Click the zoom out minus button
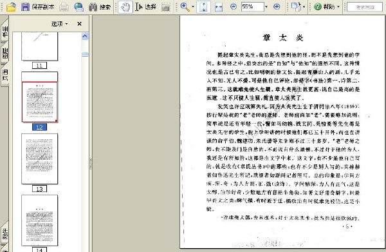The height and width of the screenshot is (252, 386). pyautogui.click(x=234, y=6)
